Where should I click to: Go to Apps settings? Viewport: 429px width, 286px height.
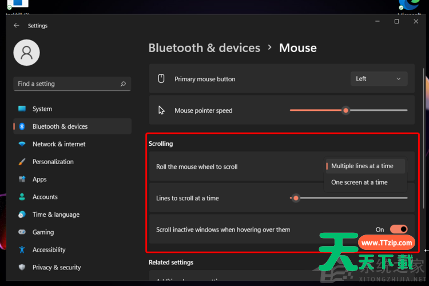(39, 180)
